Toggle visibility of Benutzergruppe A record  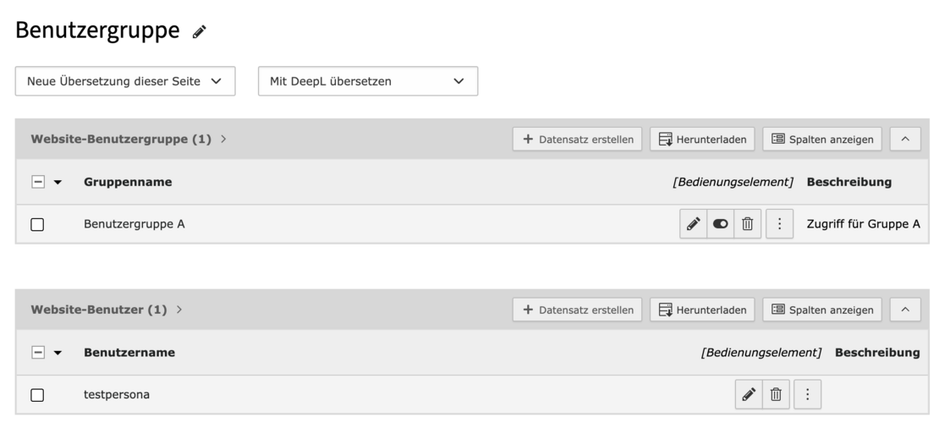point(720,224)
